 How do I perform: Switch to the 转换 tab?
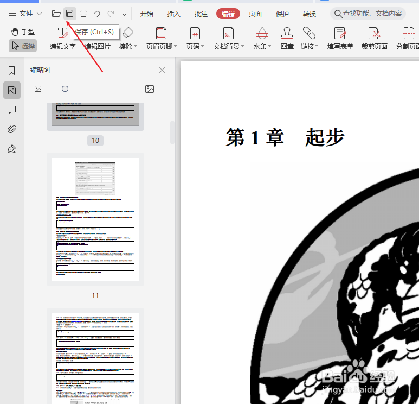[x=310, y=14]
